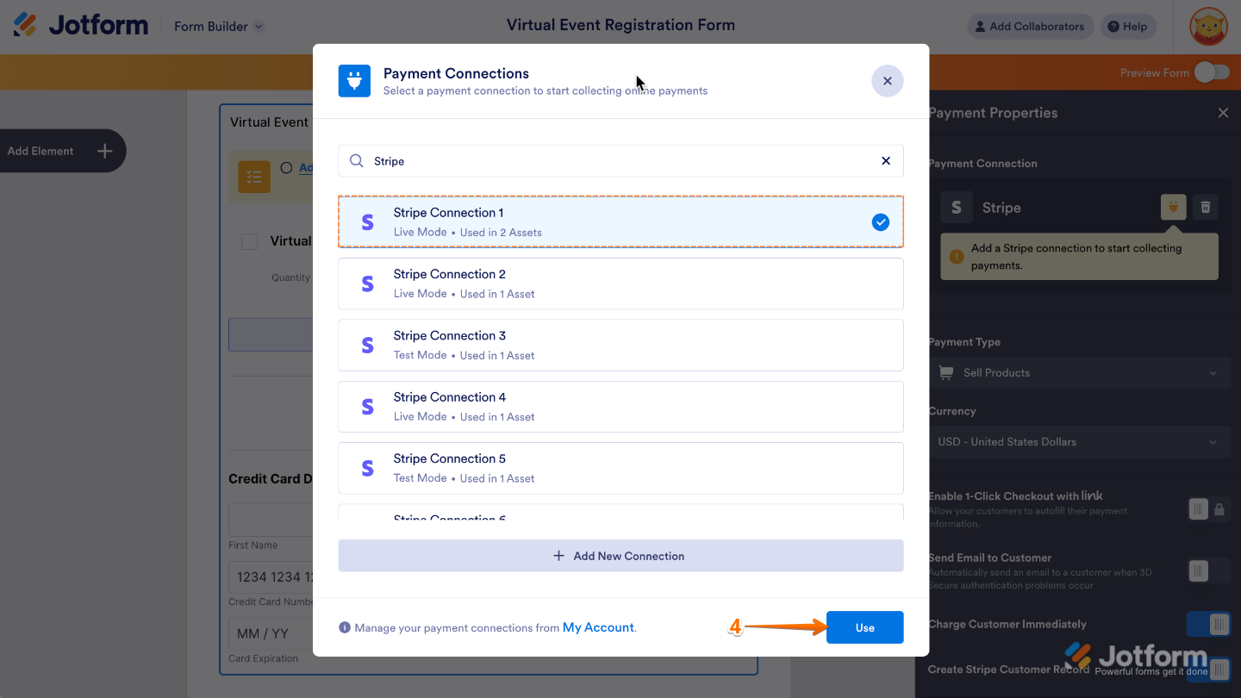This screenshot has height=698, width=1241.
Task: Click the wallet icon in Payment Connection
Action: tap(1173, 207)
